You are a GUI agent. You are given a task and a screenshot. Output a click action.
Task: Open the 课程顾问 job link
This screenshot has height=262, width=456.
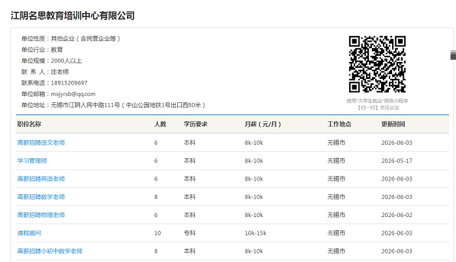[29, 233]
